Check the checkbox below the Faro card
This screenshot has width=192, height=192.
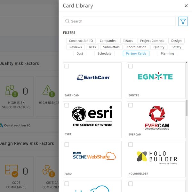point(67,184)
